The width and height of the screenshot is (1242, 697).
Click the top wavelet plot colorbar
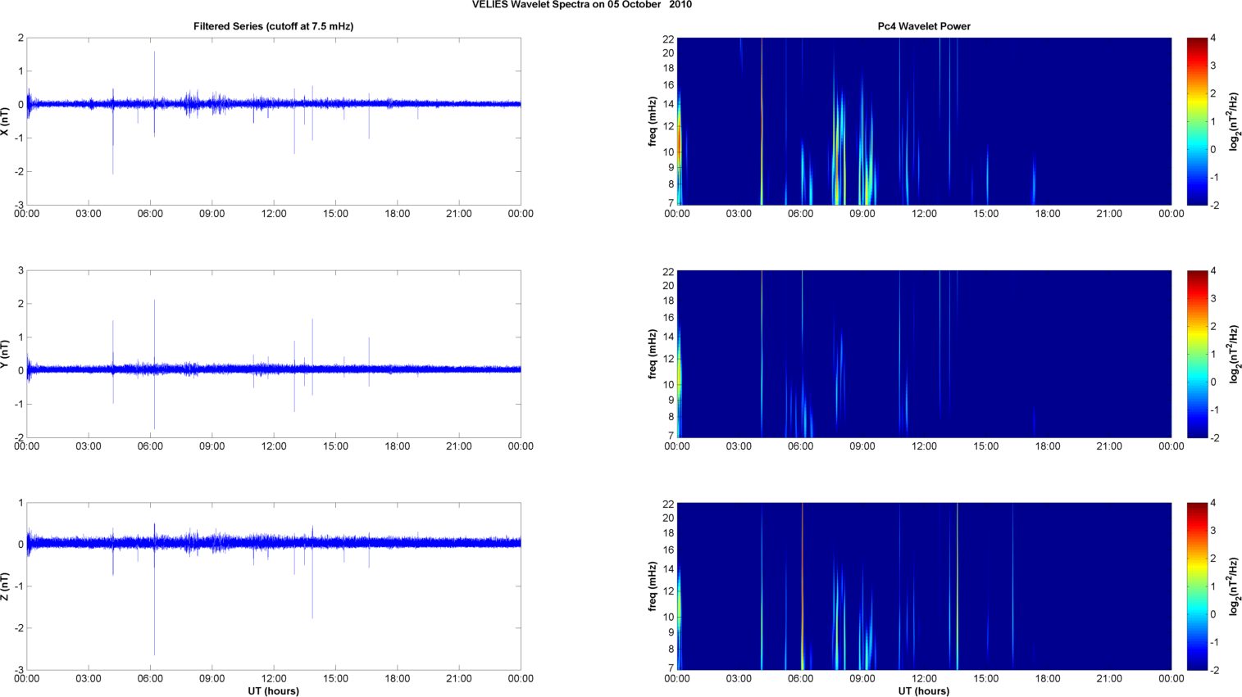1197,121
